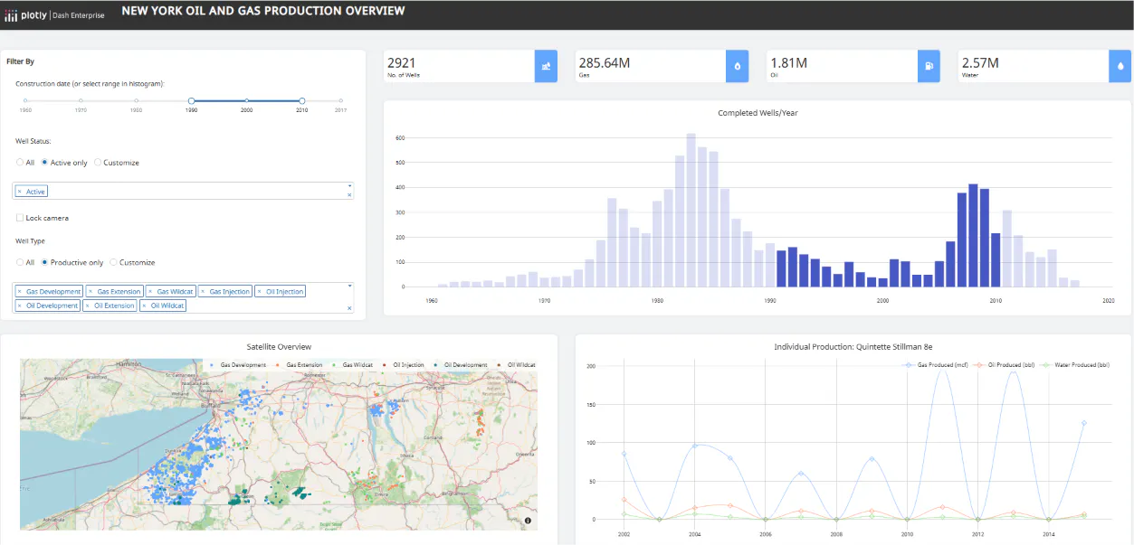Open the map attribution info icon
1134x545 pixels.
point(528,521)
